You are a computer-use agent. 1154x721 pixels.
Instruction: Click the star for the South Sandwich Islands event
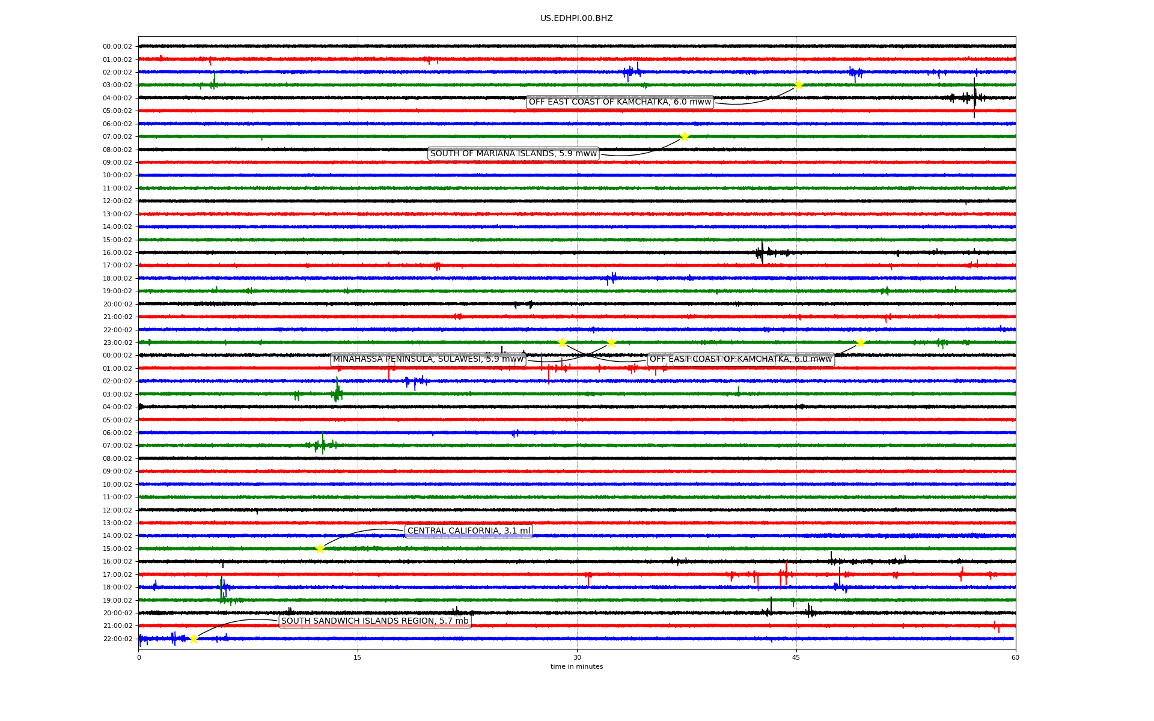coord(194,639)
